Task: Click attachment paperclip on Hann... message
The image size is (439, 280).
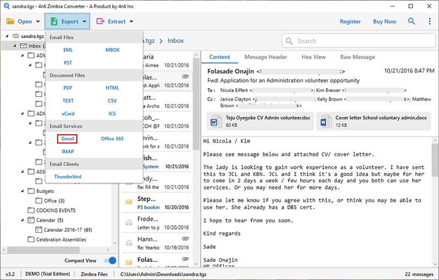Action: (x=185, y=239)
